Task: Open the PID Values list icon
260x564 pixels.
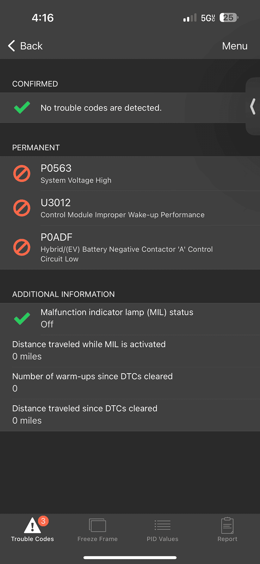Action: (162, 525)
